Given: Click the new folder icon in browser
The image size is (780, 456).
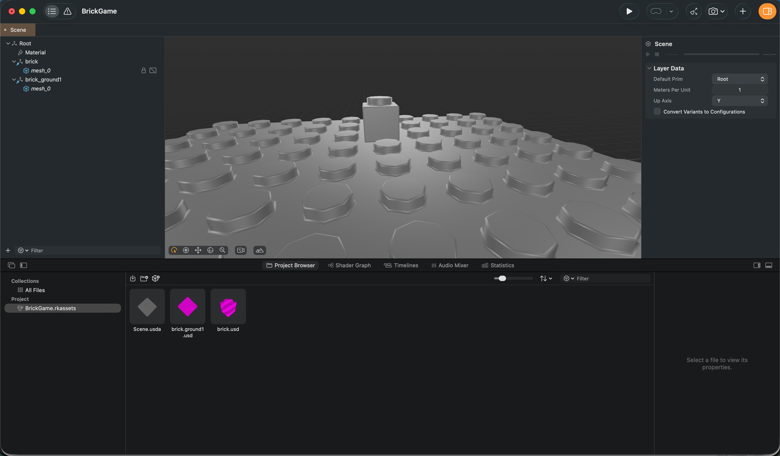Looking at the screenshot, I should click(x=144, y=279).
